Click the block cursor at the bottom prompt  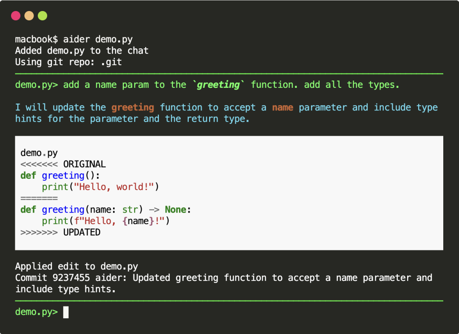pyautogui.click(x=66, y=312)
